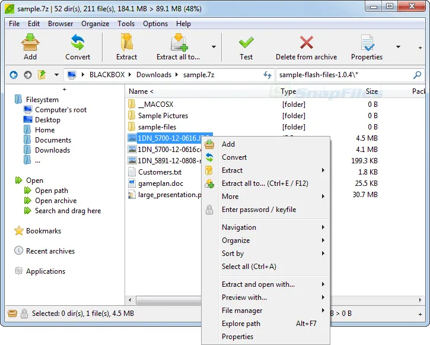Select Recent archives in sidebar

[50, 251]
